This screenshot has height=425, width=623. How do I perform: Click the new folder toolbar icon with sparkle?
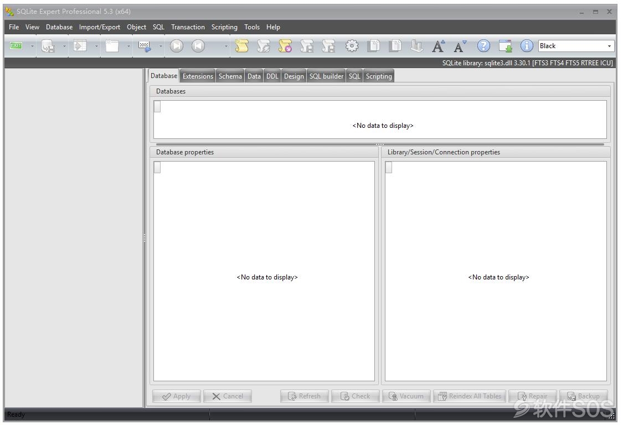tap(112, 46)
